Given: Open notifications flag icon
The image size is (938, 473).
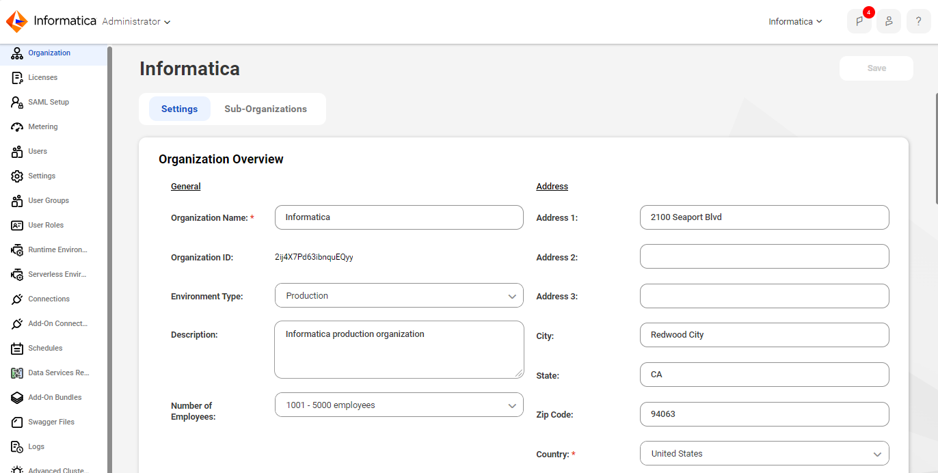Looking at the screenshot, I should click(x=859, y=21).
